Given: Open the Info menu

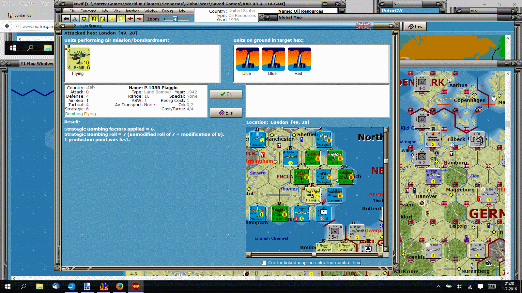Looking at the screenshot, I should coord(105,11).
